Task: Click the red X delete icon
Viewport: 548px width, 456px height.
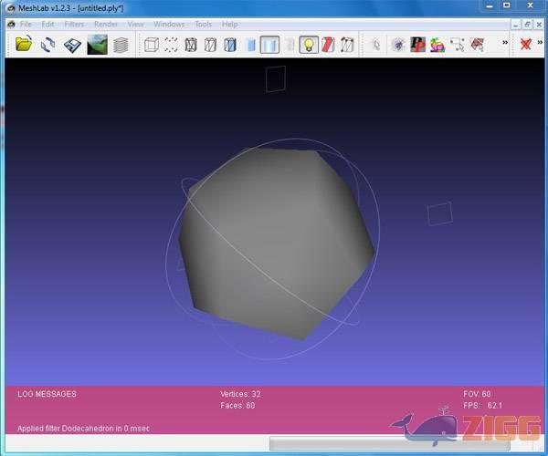Action: point(525,44)
